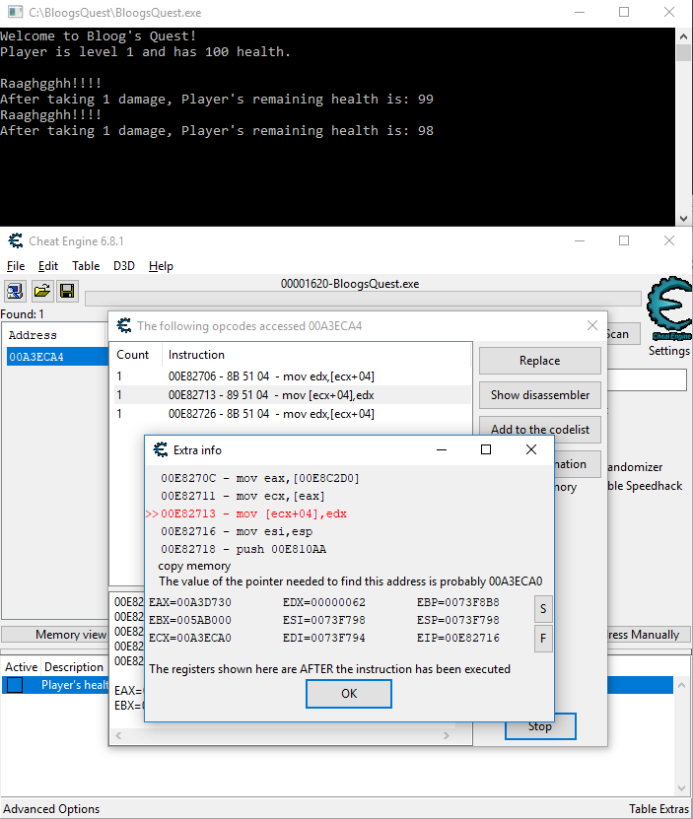Confirm Extra info with OK
This screenshot has width=693, height=819.
pos(349,694)
